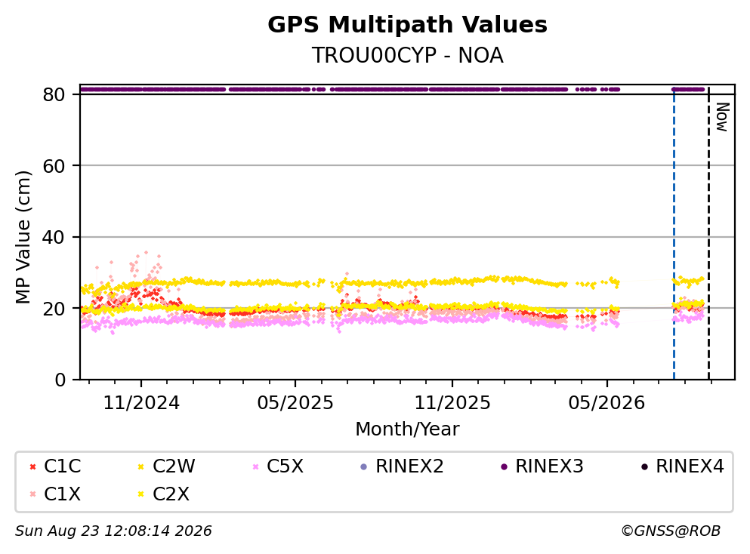750x554 pixels.
Task: Click the Month/Year axis label
Action: click(x=407, y=429)
